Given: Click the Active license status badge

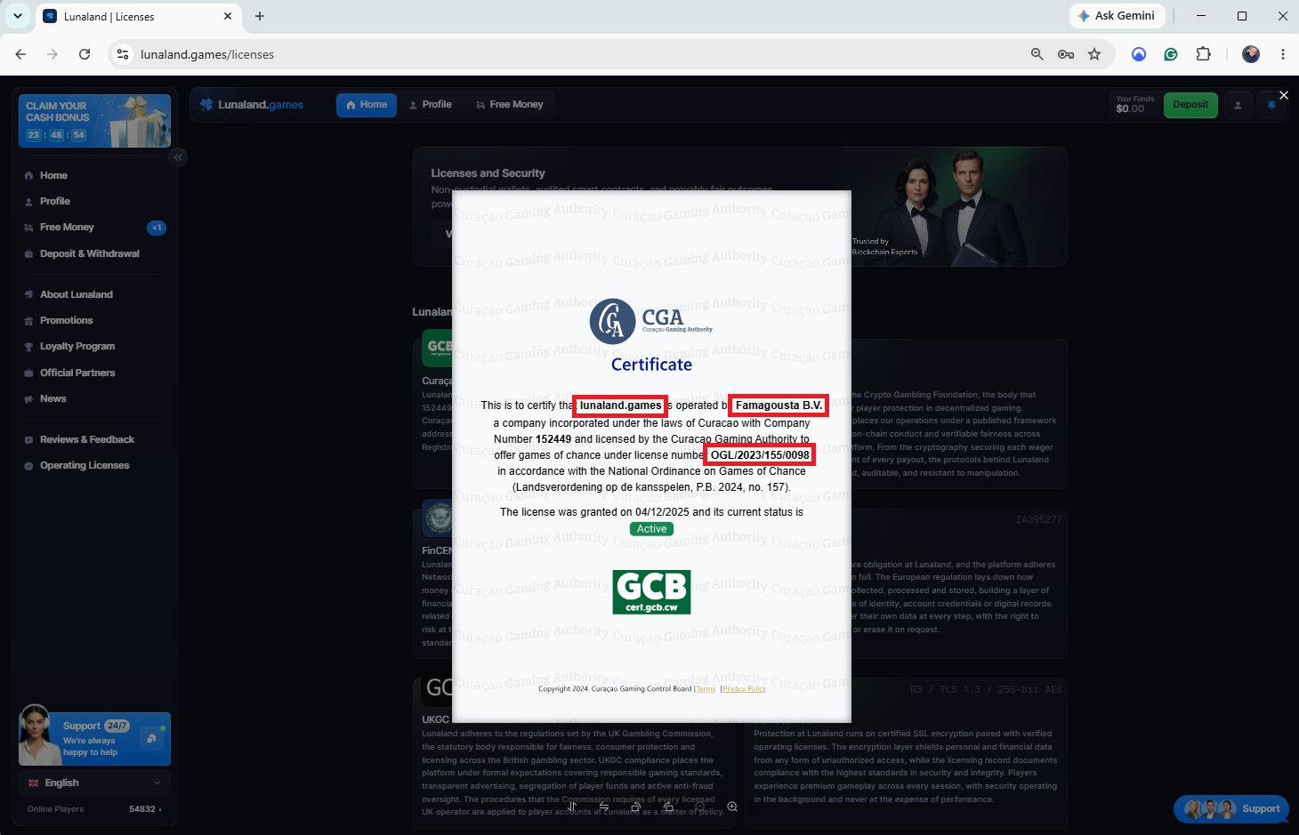Looking at the screenshot, I should point(651,529).
